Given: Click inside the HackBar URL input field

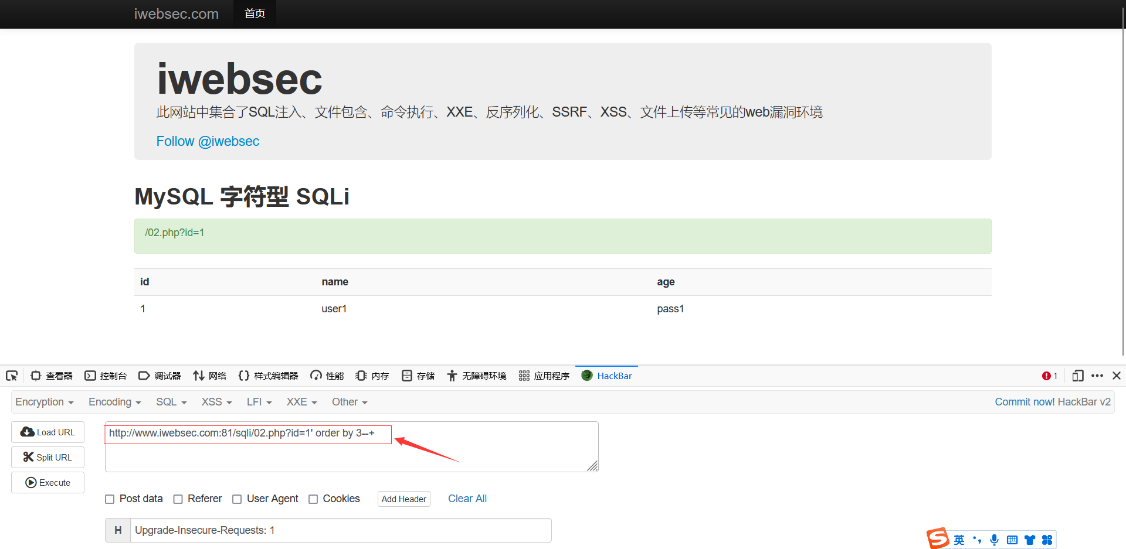Looking at the screenshot, I should (x=246, y=434).
